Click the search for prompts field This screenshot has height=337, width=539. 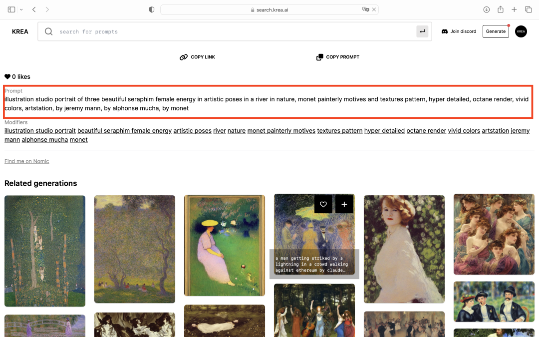coord(235,31)
